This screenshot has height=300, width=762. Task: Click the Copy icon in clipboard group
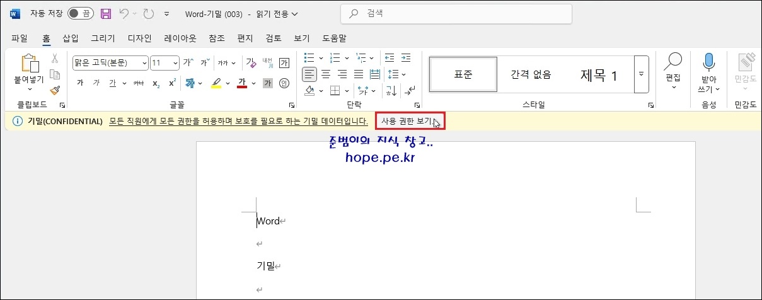55,74
